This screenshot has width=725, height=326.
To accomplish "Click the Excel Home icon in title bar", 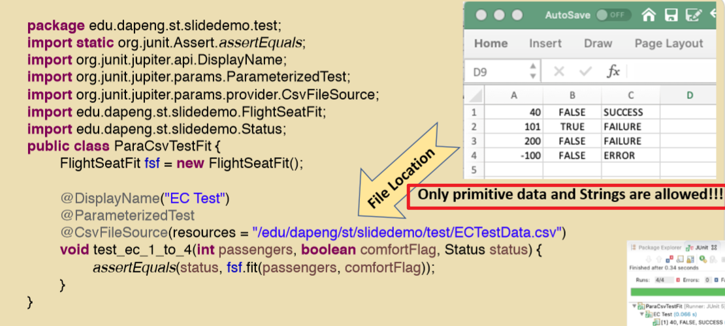I will click(649, 14).
